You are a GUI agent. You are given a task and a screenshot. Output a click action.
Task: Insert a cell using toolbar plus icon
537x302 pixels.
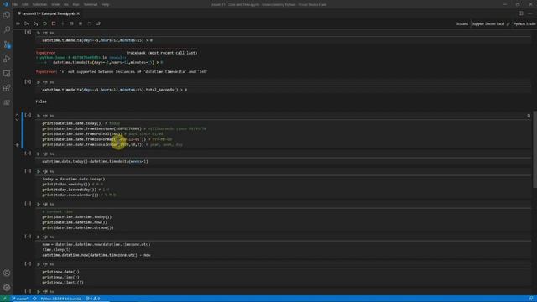tap(62, 23)
